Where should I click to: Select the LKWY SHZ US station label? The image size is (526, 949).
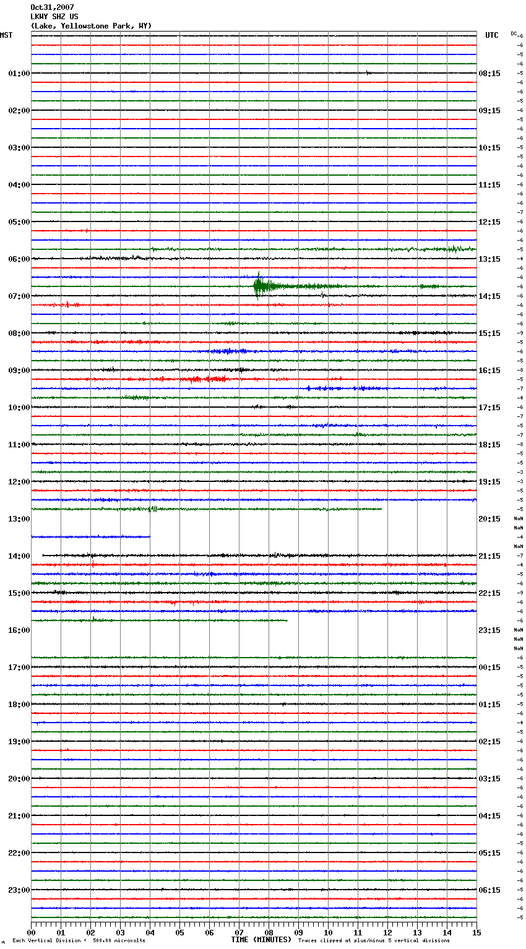pos(54,17)
